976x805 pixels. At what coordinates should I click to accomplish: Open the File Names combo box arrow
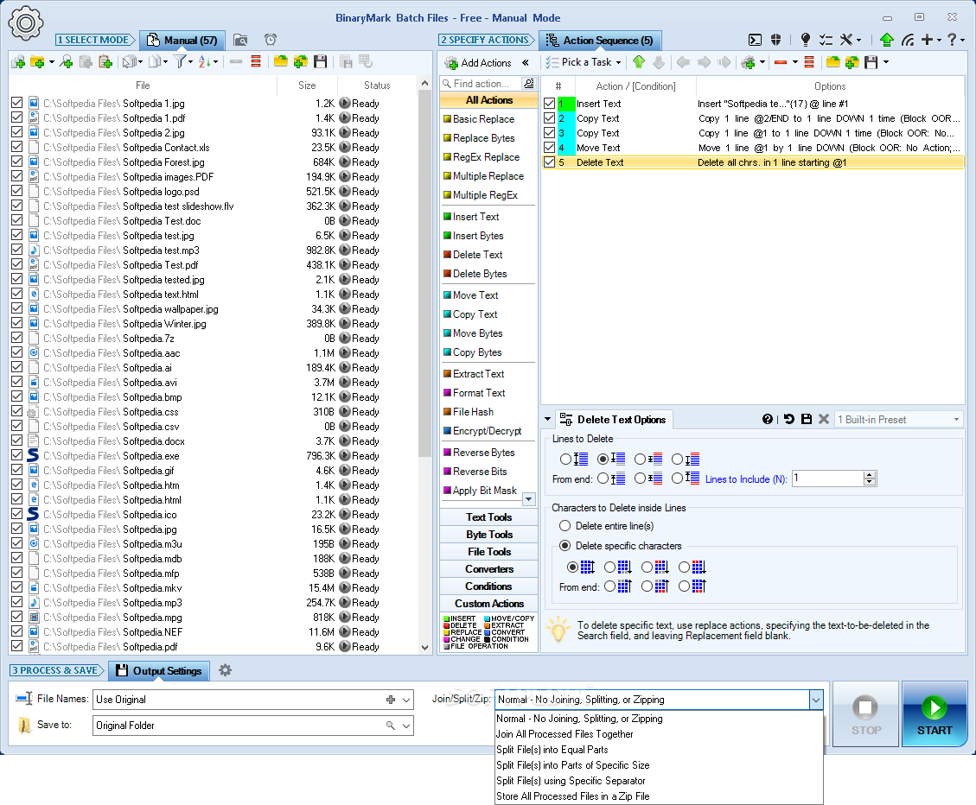pos(406,700)
